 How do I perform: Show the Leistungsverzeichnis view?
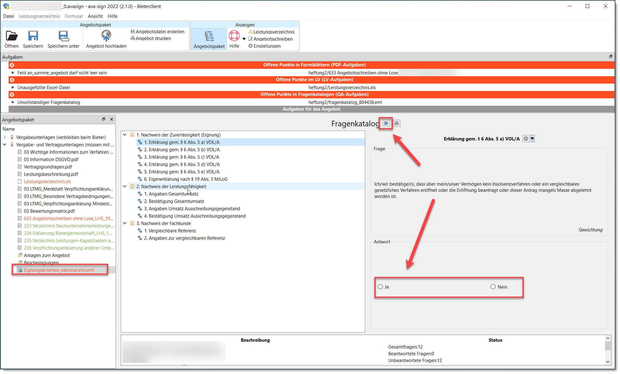pyautogui.click(x=271, y=32)
